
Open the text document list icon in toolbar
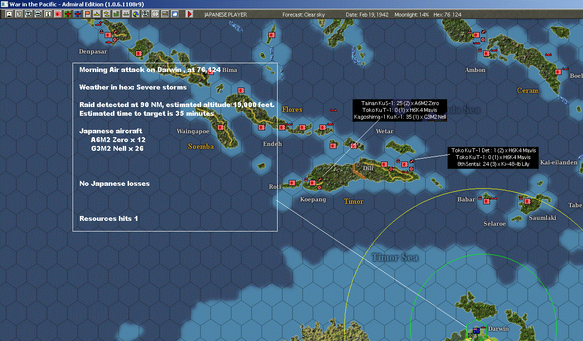click(19, 14)
